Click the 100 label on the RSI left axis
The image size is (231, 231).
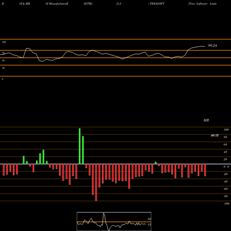point(4,42)
